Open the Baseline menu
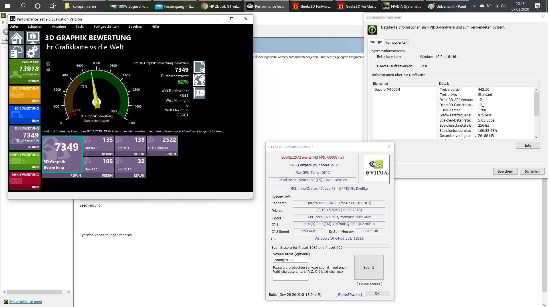Image resolution: width=550 pixels, height=307 pixels. pos(136,27)
